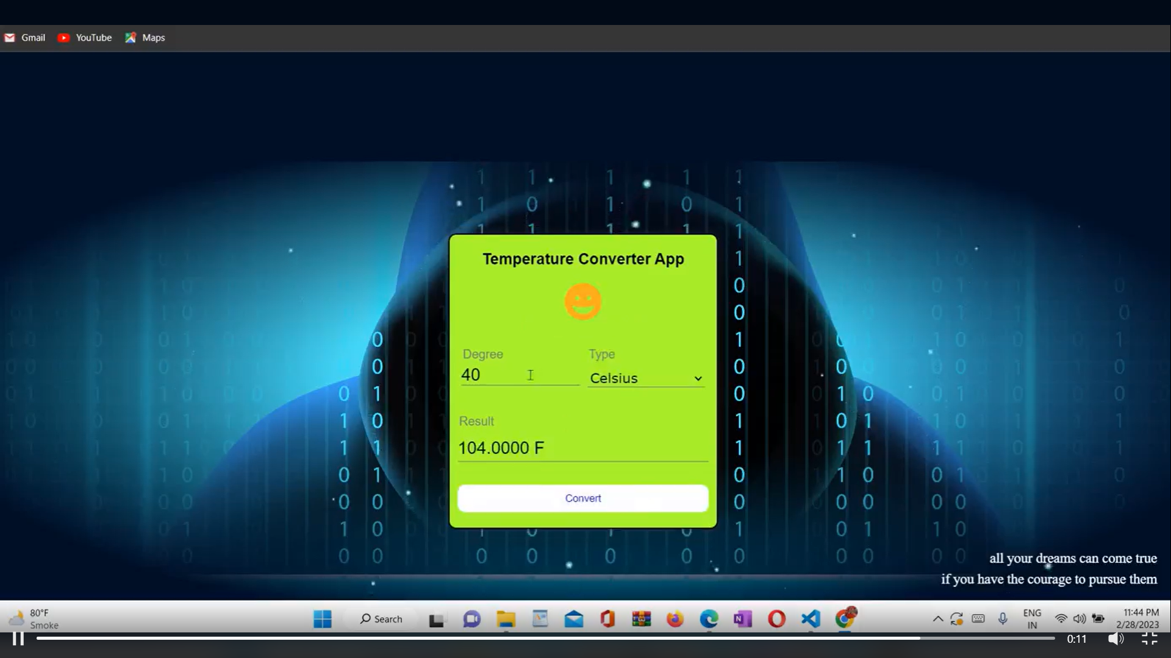Open Microsoft Edge from the taskbar
1171x658 pixels.
point(707,618)
